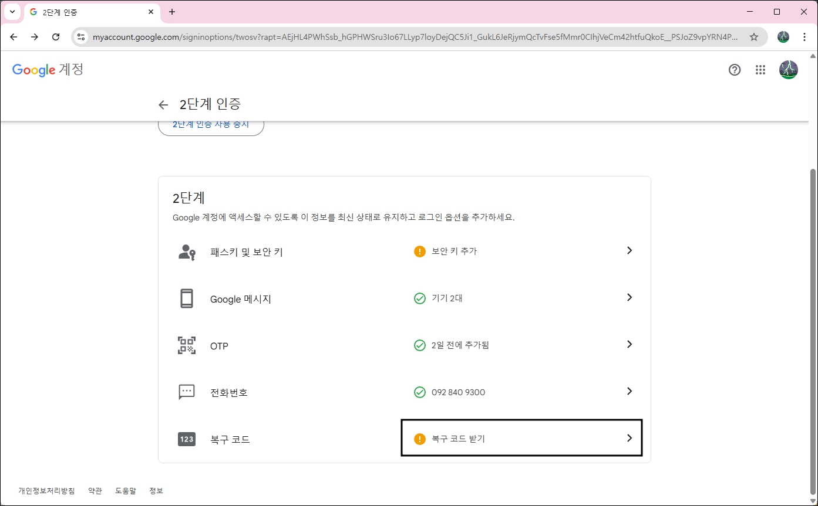Open the account profile avatar
The height and width of the screenshot is (506, 818).
click(789, 70)
